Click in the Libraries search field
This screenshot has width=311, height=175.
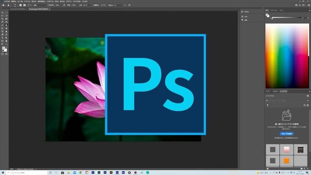pos(286,101)
